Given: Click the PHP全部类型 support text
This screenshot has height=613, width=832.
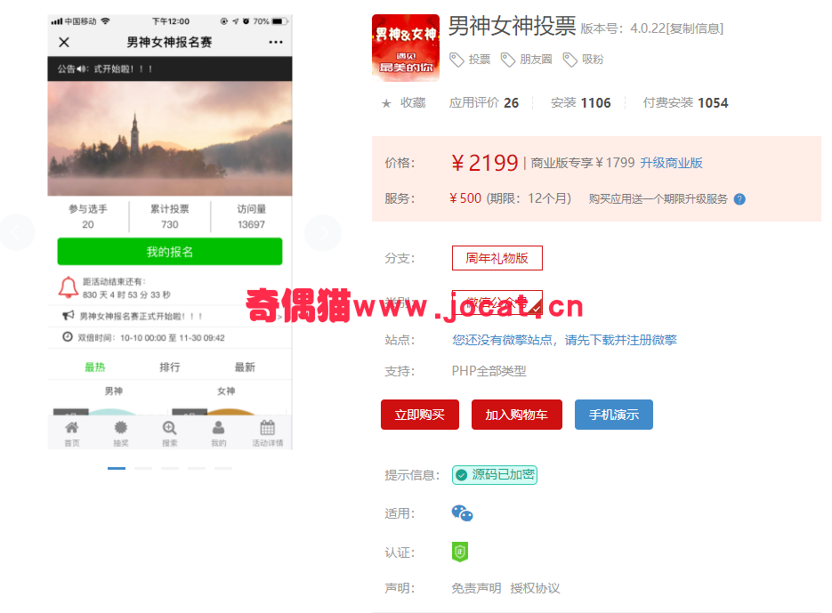Looking at the screenshot, I should click(x=489, y=371).
